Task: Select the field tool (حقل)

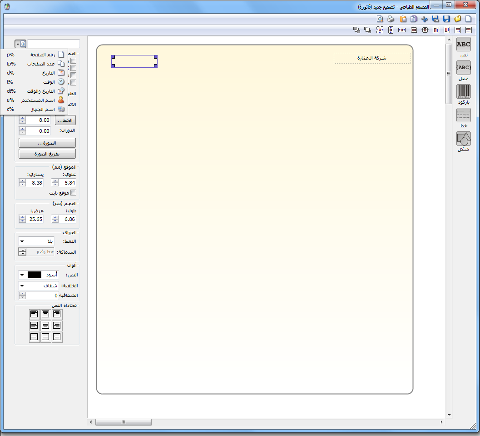Action: (464, 68)
